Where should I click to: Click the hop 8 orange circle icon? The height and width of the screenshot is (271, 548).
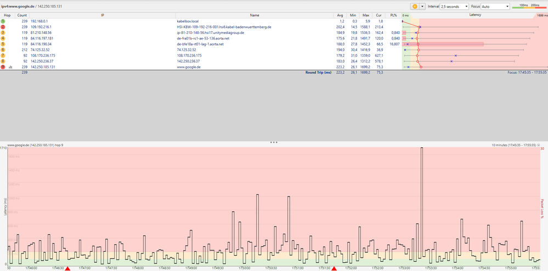click(3, 61)
